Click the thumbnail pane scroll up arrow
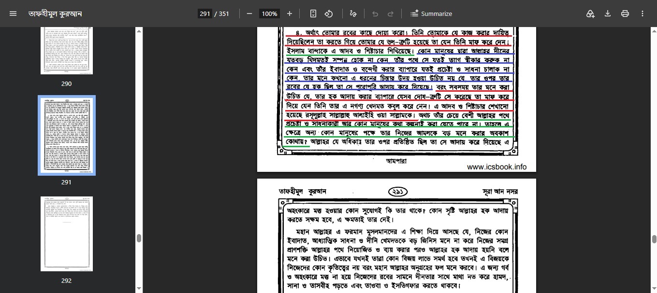Viewport: 657px width, 293px height. coord(139,31)
